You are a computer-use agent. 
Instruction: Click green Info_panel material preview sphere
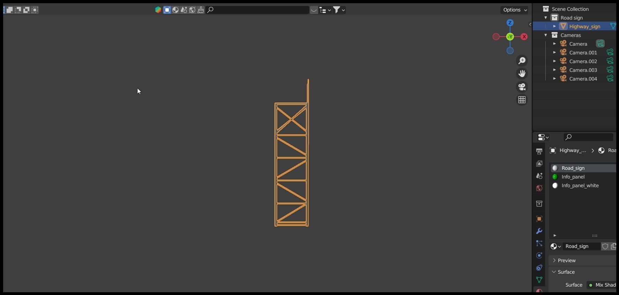pyautogui.click(x=555, y=177)
